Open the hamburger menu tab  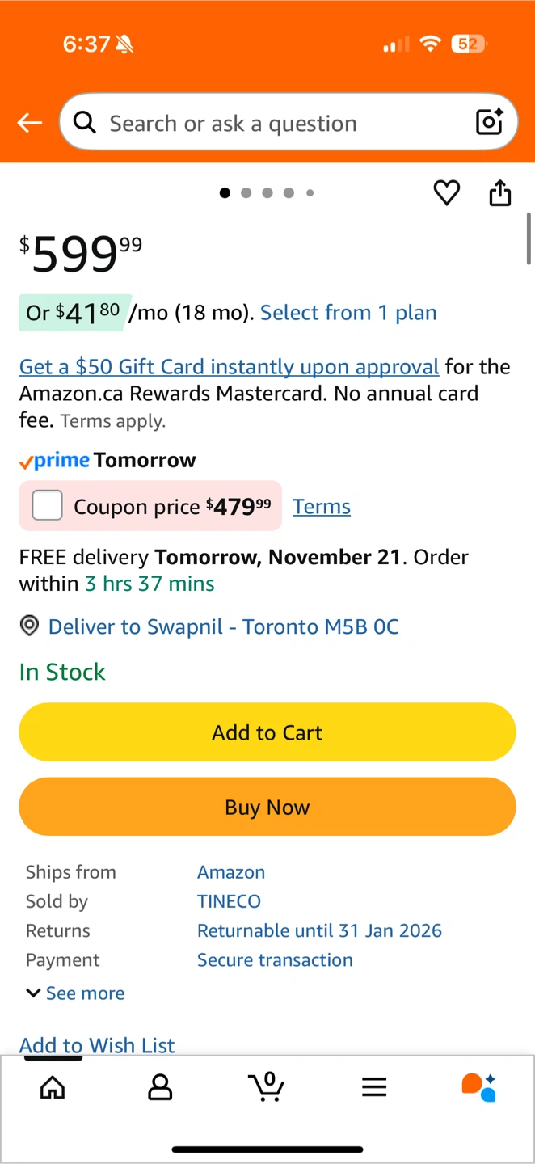click(x=374, y=1087)
